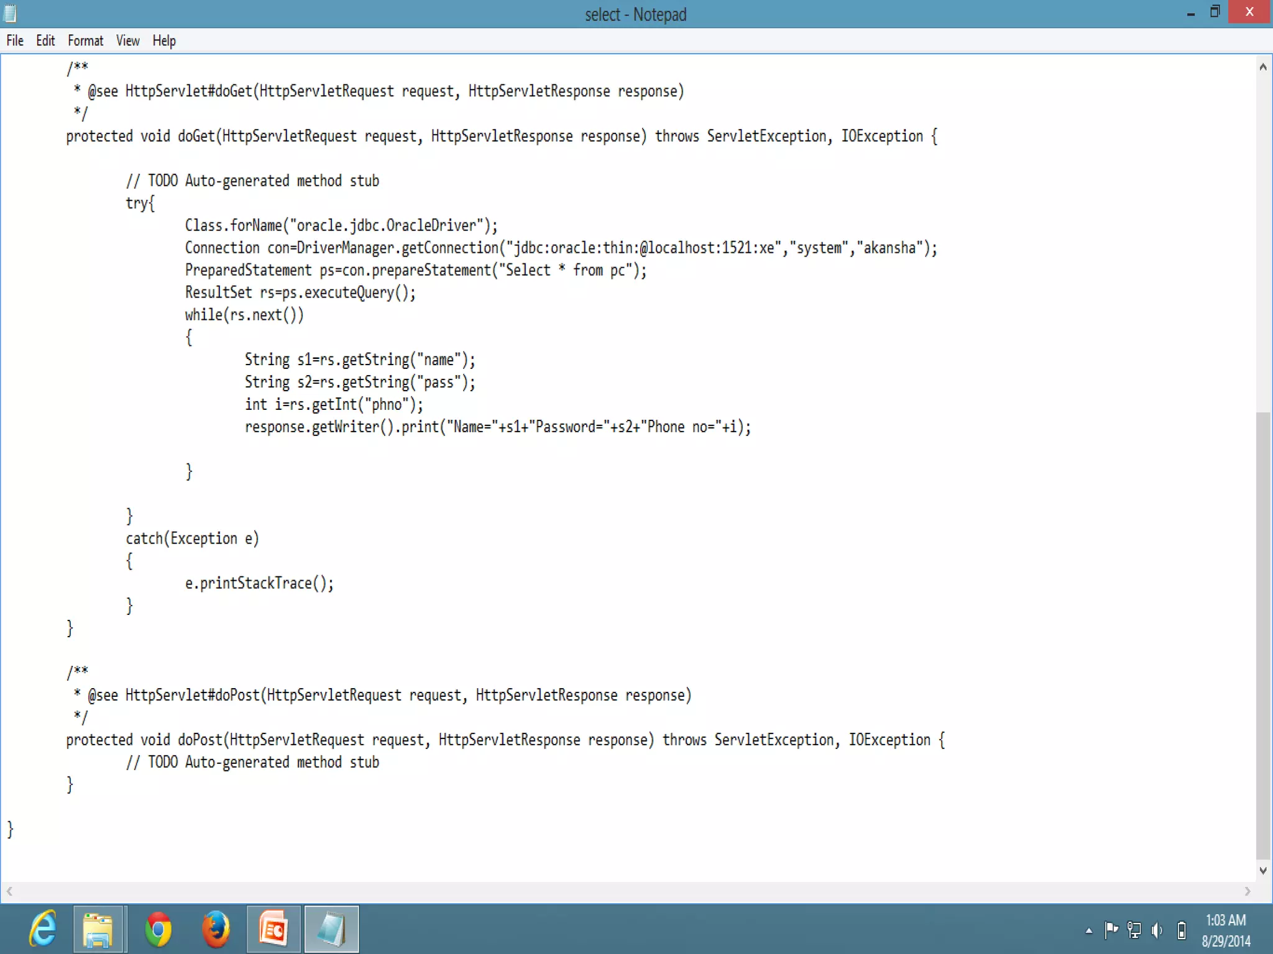The height and width of the screenshot is (954, 1273).
Task: Open Internet Explorer from the taskbar
Action: click(x=44, y=929)
